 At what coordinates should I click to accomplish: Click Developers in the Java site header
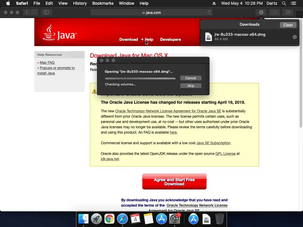170,39
